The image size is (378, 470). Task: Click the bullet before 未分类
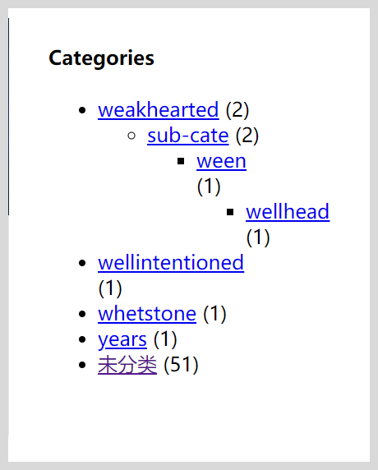pos(82,365)
